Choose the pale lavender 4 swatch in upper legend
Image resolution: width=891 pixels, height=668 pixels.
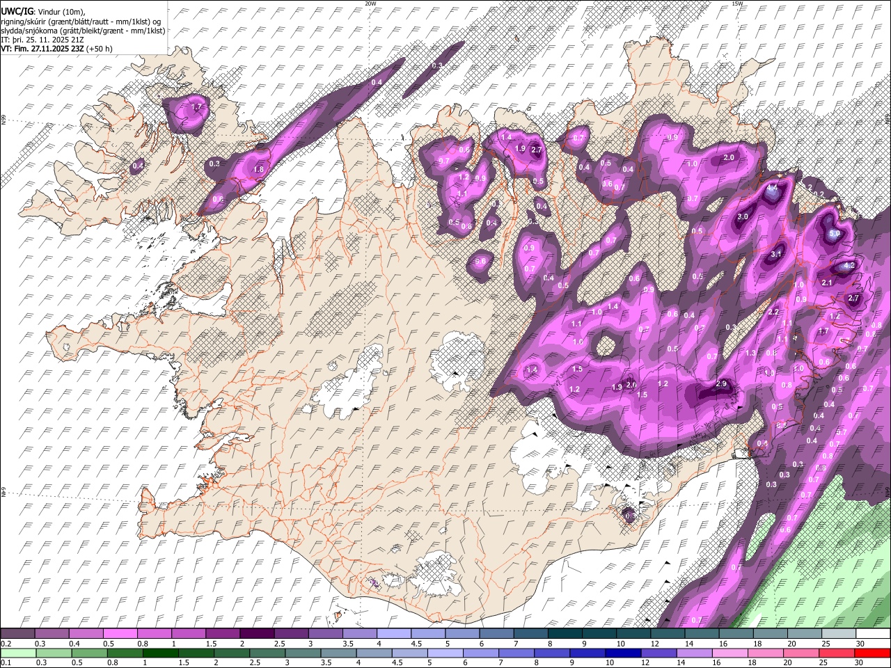[393, 634]
